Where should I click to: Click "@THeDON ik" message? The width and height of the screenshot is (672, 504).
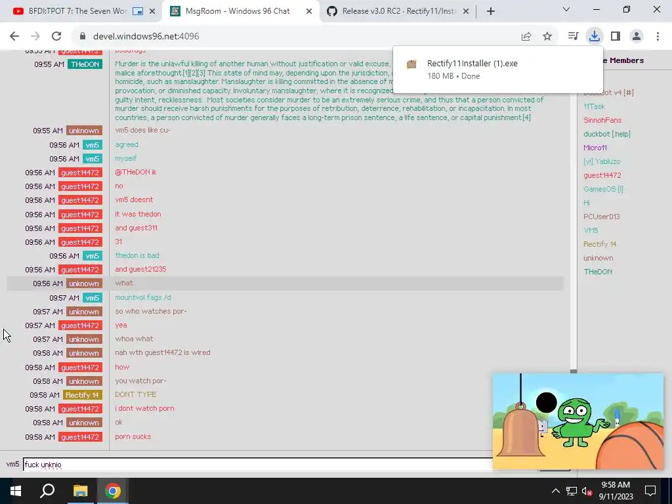point(135,173)
